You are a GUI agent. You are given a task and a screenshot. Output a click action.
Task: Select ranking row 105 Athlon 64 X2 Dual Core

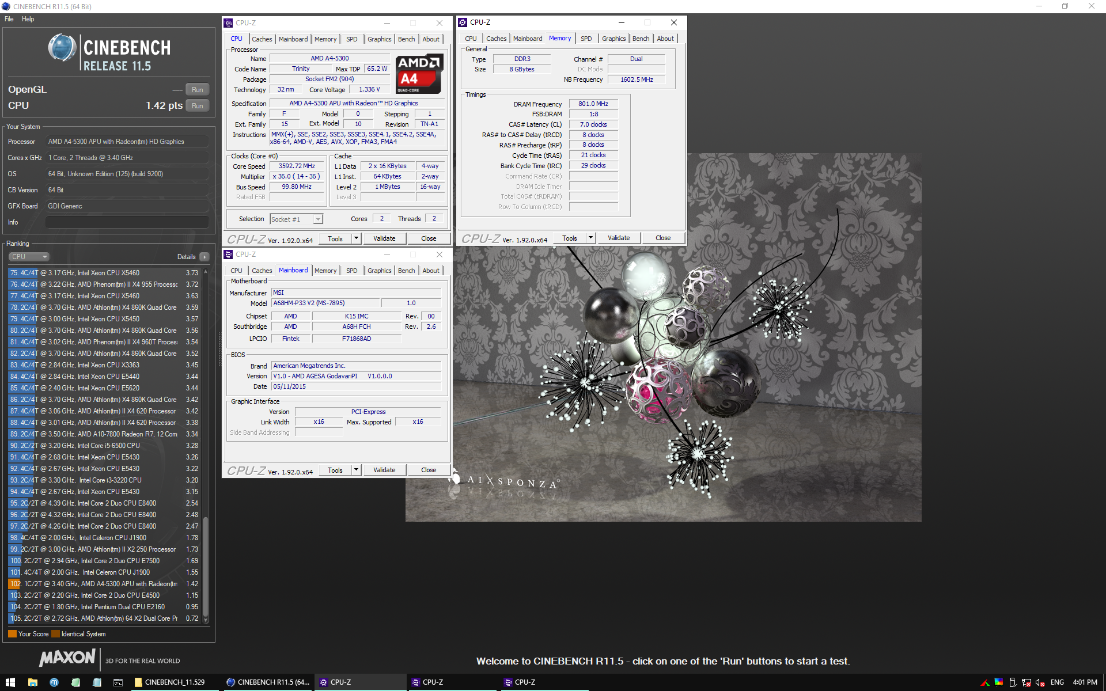point(104,618)
